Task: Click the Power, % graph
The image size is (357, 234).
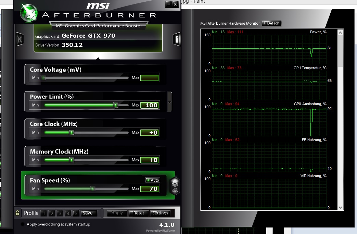Action: (x=269, y=49)
